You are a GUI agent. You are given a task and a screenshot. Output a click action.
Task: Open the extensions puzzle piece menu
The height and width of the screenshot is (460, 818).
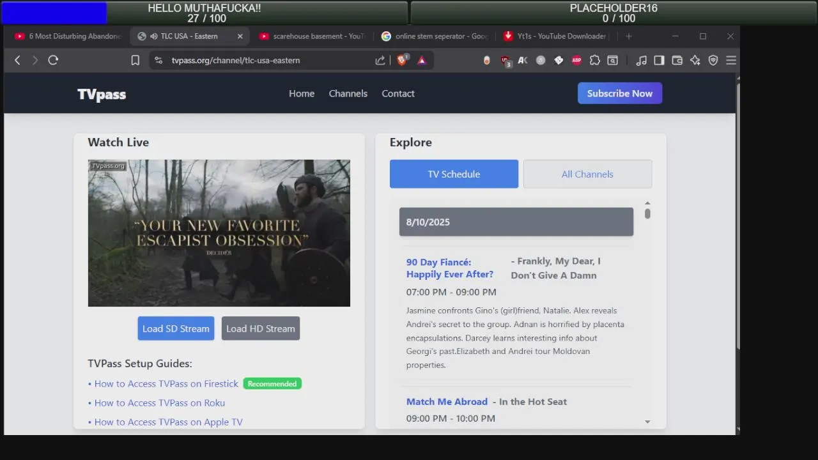pyautogui.click(x=595, y=60)
